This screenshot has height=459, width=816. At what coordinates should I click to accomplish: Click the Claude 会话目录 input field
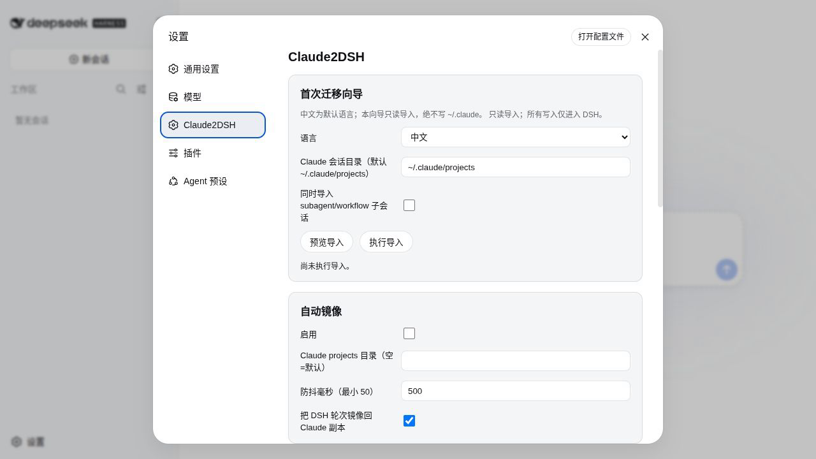pyautogui.click(x=516, y=167)
